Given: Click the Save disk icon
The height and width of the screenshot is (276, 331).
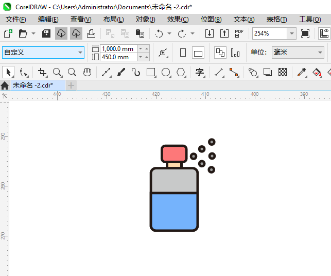Looking at the screenshot, I should pos(46,33).
